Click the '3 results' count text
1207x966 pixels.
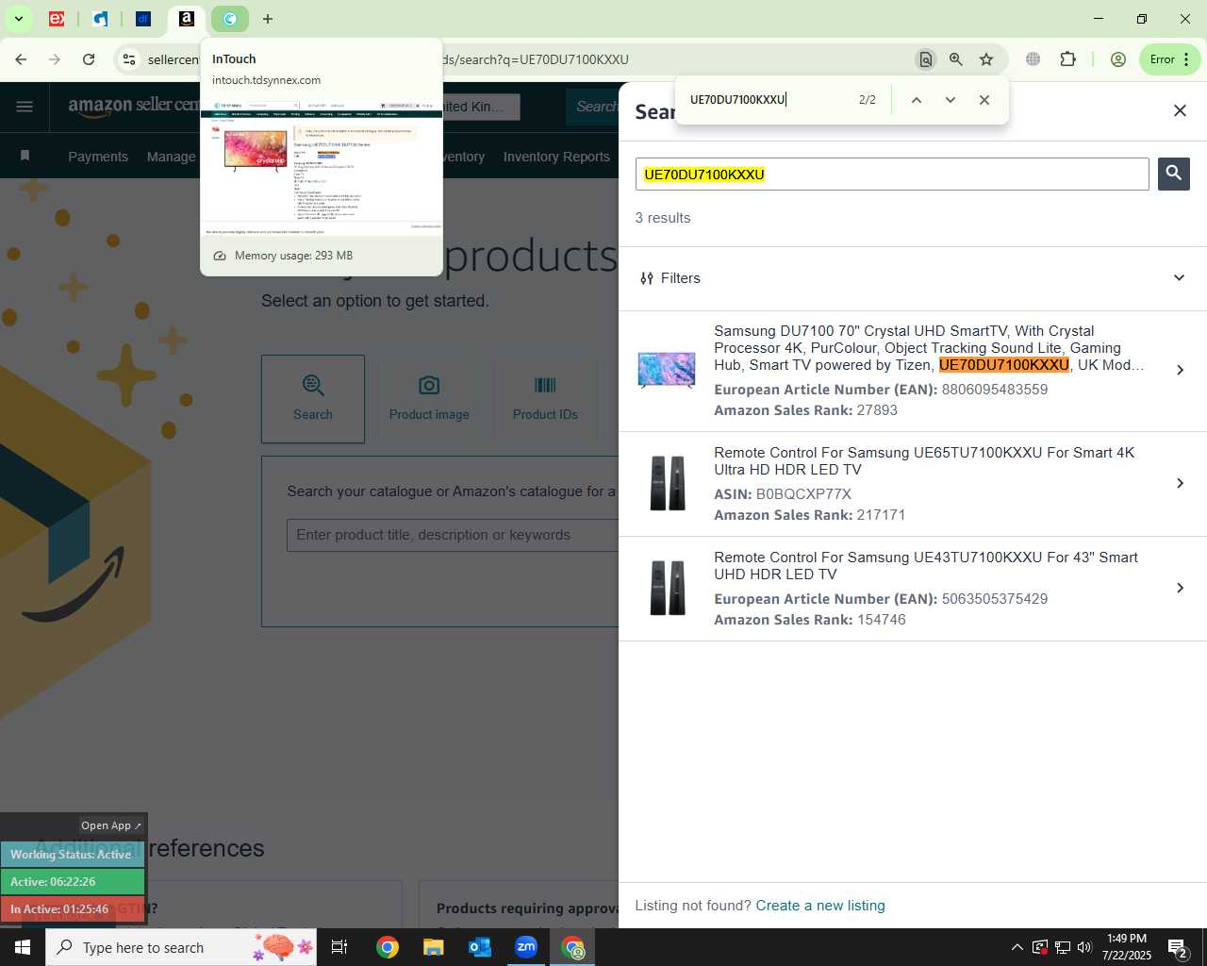pos(663,218)
